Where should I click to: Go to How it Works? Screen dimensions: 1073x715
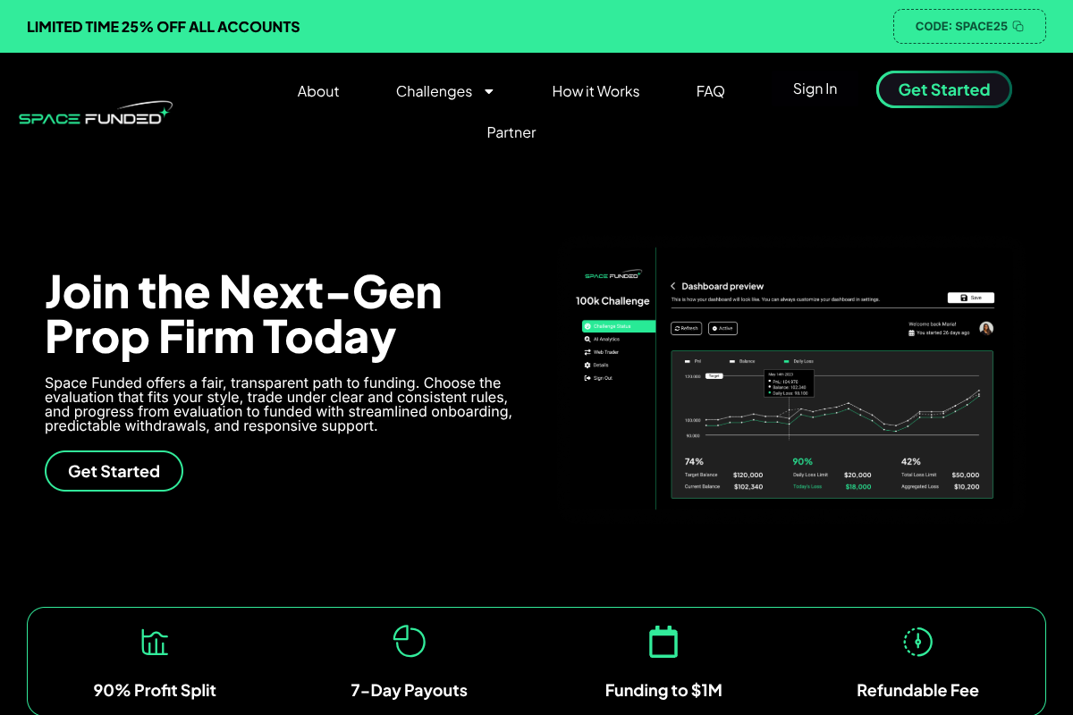pyautogui.click(x=596, y=91)
